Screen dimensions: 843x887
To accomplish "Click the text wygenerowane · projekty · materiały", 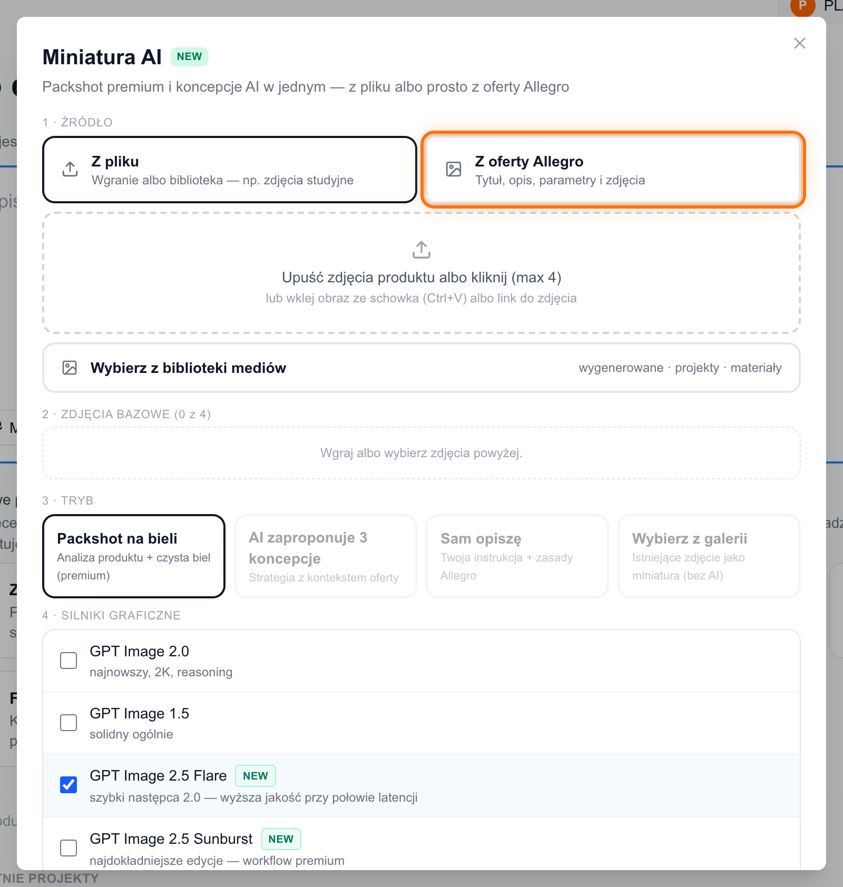I will [x=680, y=368].
